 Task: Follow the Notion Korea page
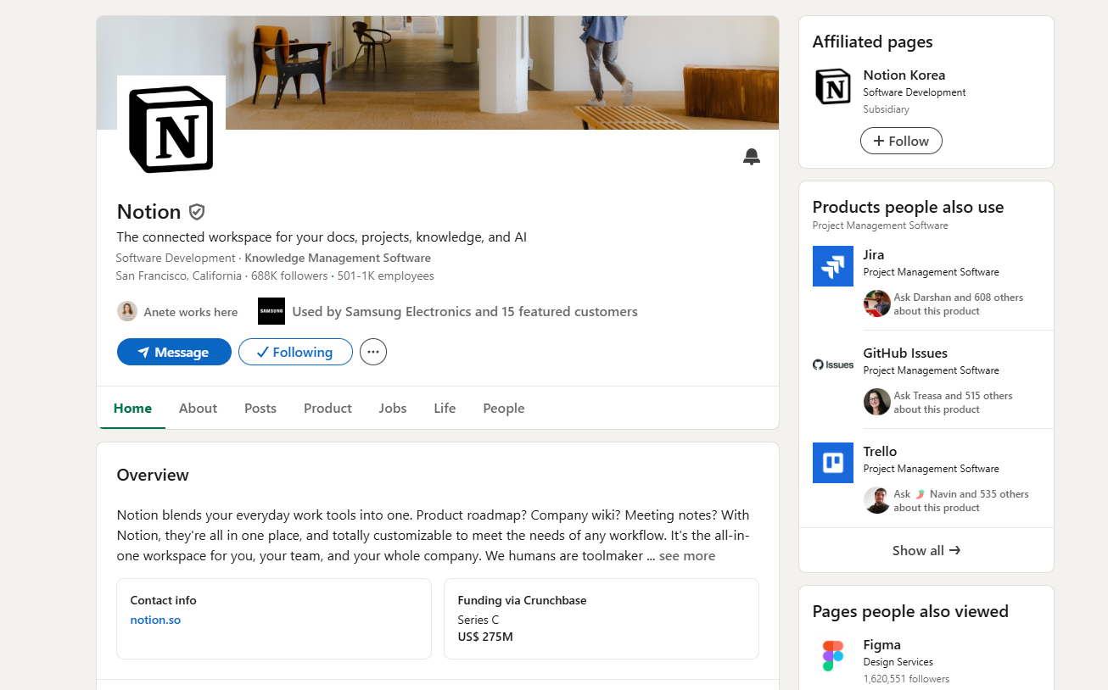click(x=901, y=141)
